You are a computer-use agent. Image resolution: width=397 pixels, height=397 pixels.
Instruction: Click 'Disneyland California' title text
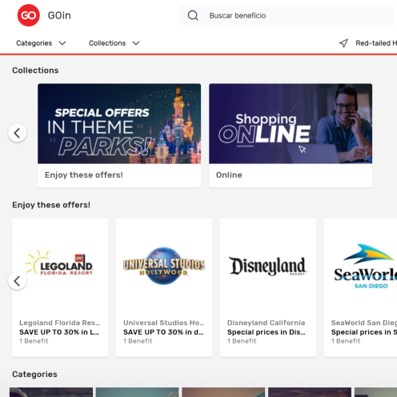[266, 323]
